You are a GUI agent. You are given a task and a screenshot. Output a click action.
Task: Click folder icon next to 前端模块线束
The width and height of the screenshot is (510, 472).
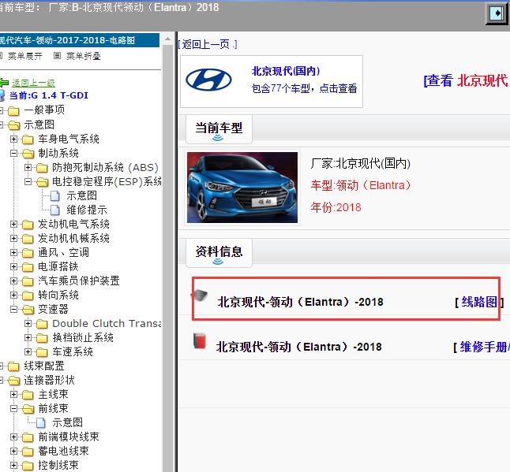tap(28, 437)
